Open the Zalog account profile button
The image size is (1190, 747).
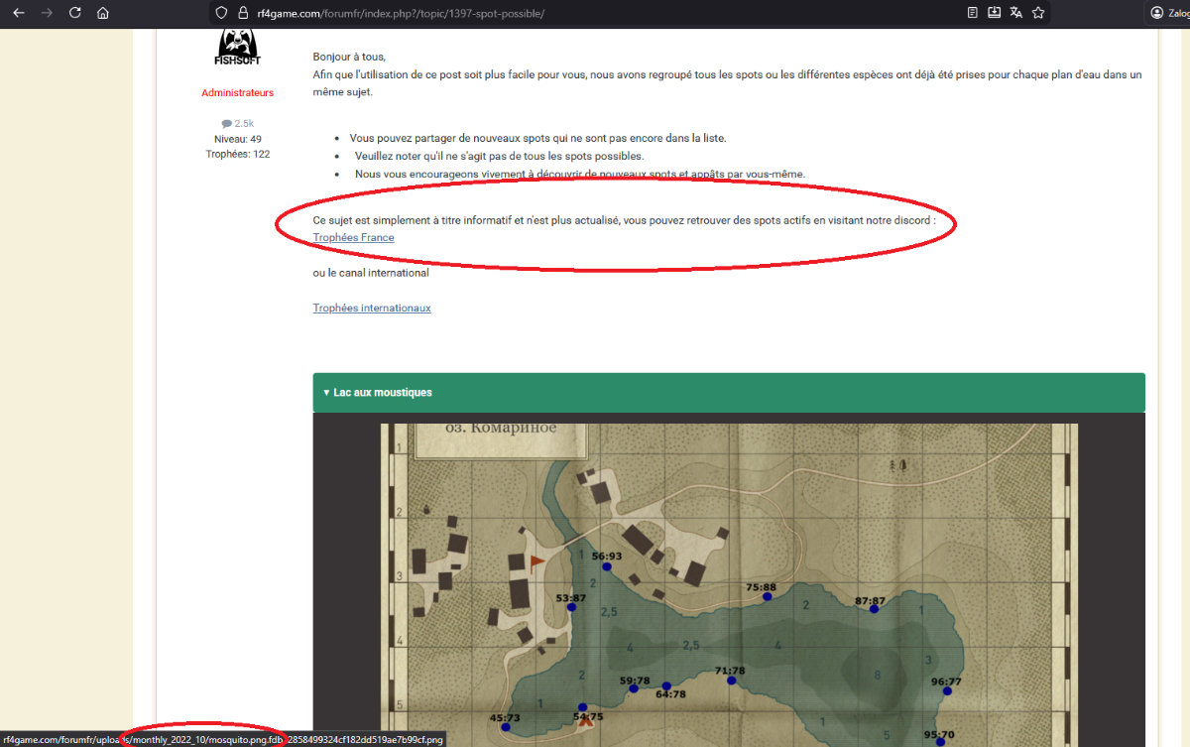tap(1170, 13)
